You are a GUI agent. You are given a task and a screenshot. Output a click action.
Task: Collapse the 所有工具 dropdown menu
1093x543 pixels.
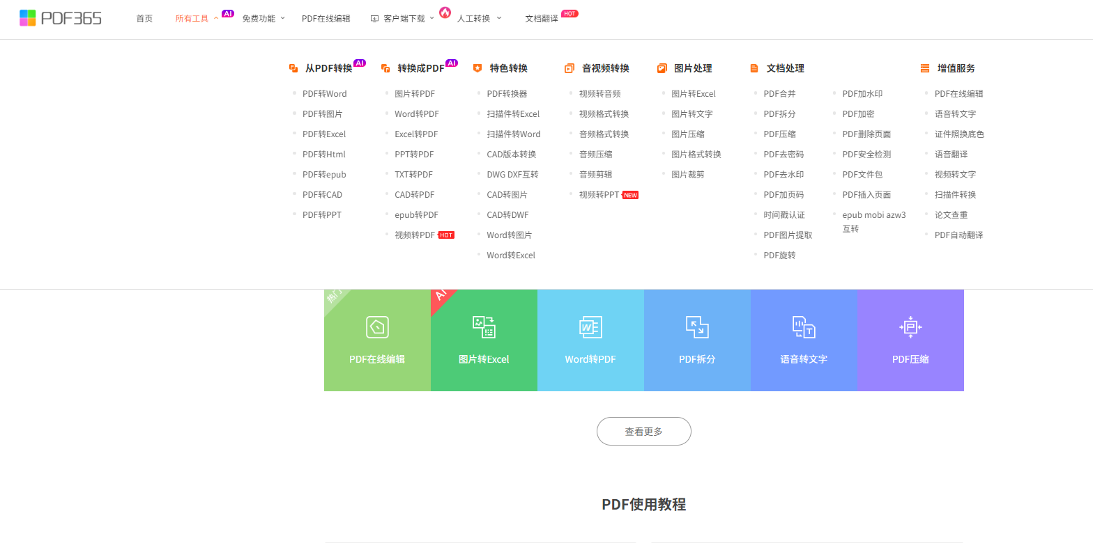(197, 19)
